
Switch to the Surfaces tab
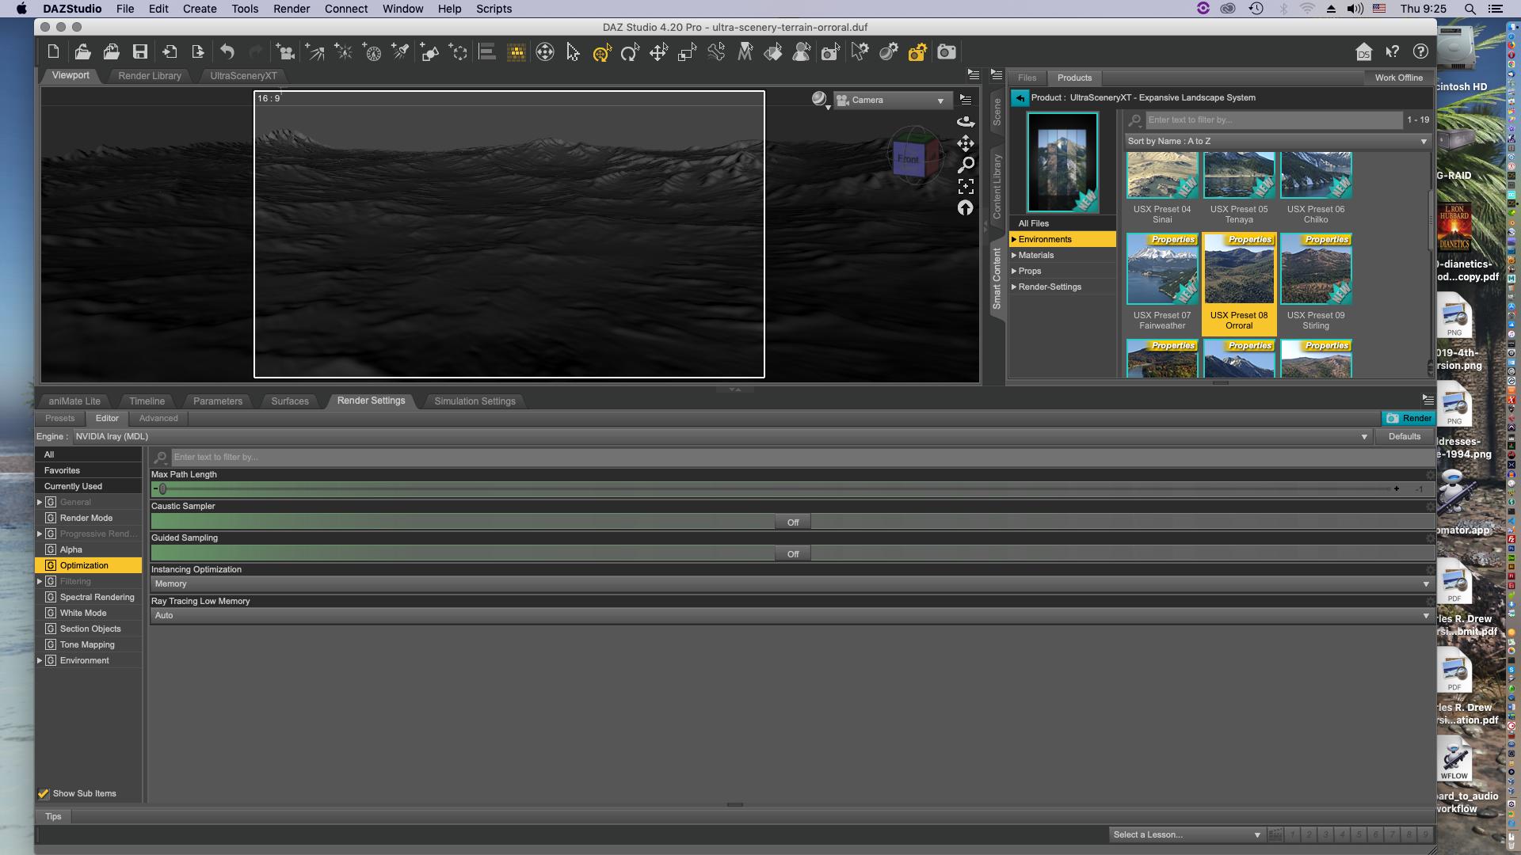[x=289, y=401]
